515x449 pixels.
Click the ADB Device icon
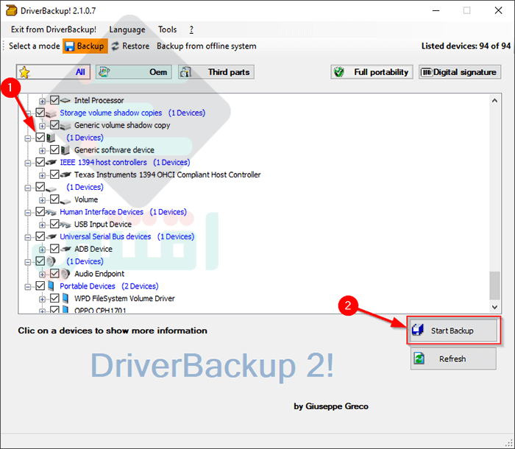(x=65, y=249)
